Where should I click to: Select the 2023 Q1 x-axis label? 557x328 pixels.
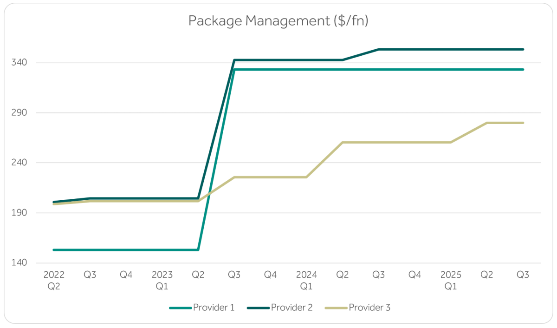click(x=162, y=280)
